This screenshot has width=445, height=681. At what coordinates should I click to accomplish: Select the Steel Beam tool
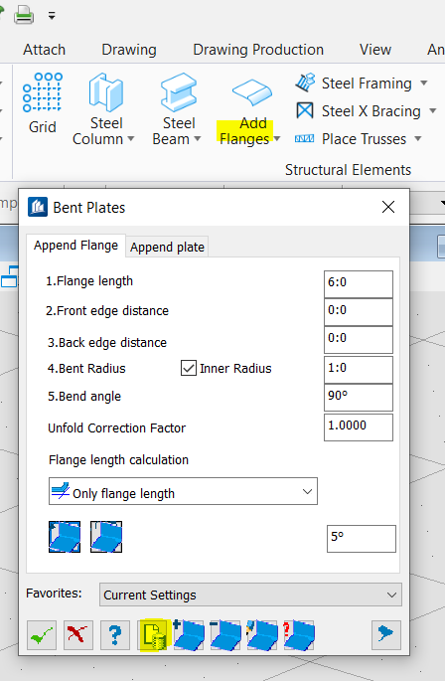click(179, 92)
